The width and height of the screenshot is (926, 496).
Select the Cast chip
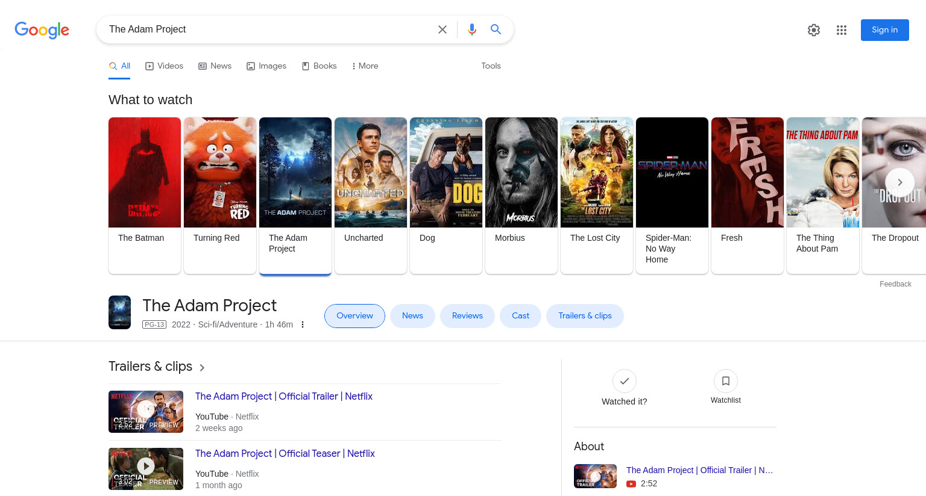click(520, 316)
